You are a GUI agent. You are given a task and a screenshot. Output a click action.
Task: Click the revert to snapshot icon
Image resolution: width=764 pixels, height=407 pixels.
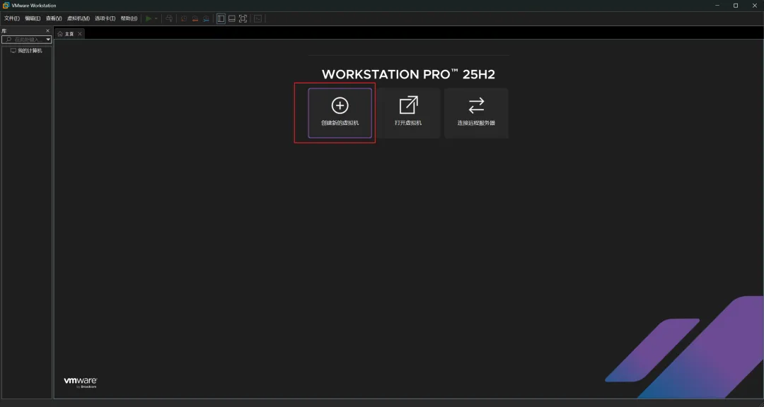[195, 18]
